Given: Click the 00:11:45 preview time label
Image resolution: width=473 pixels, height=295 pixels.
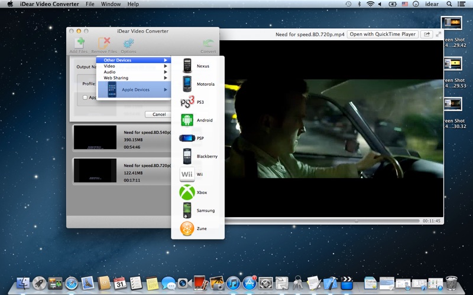Looking at the screenshot, I should (432, 221).
